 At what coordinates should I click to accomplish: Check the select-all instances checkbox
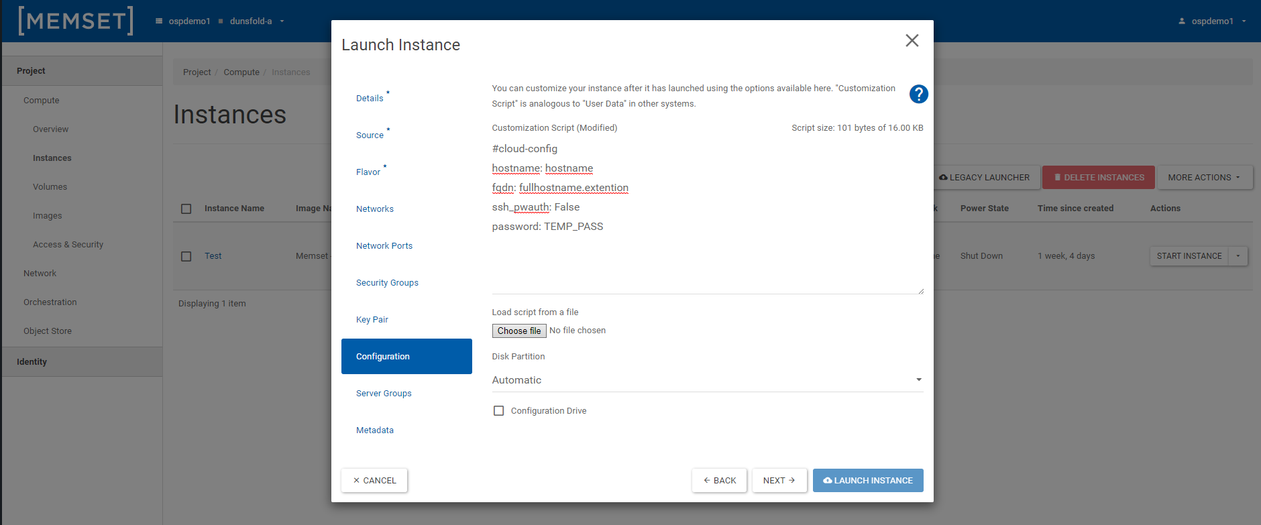click(x=186, y=209)
